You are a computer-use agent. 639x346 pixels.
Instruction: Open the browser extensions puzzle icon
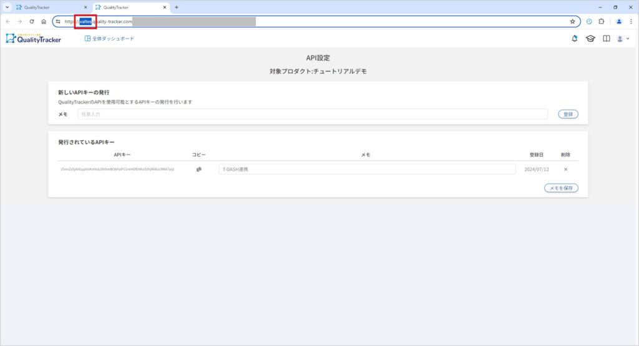601,21
